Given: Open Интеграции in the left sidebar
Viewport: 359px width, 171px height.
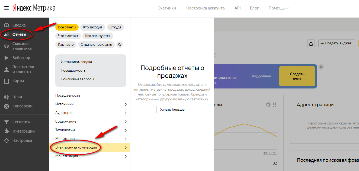Looking at the screenshot, I should pyautogui.click(x=24, y=131).
